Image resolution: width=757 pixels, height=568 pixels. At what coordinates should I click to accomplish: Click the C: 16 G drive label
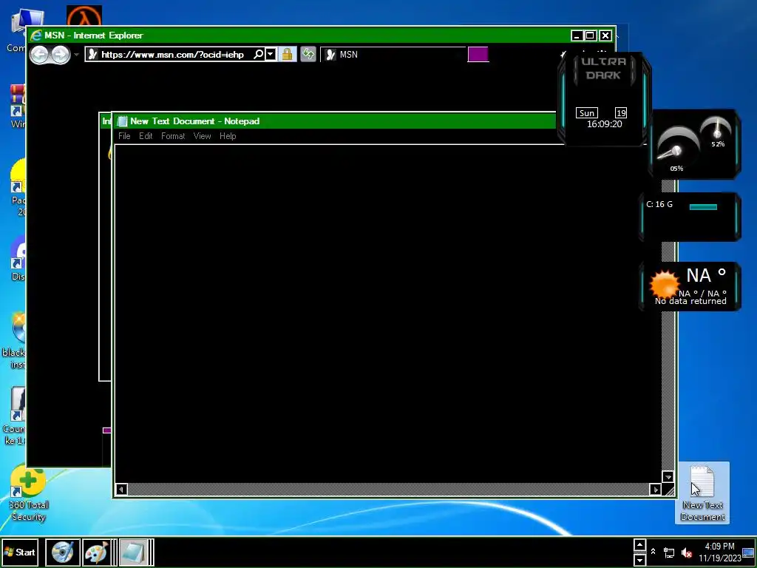(659, 204)
